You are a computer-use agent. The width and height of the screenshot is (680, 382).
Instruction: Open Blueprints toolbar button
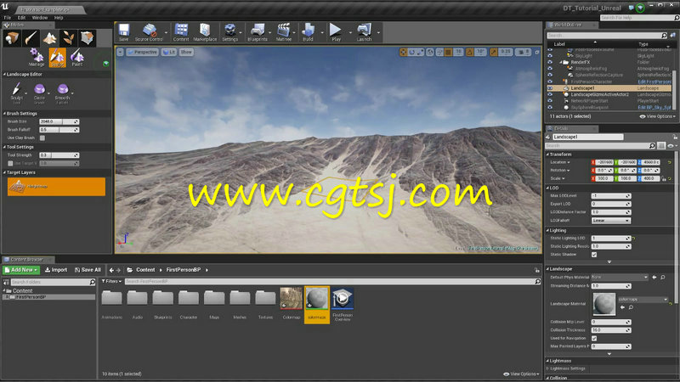[258, 32]
